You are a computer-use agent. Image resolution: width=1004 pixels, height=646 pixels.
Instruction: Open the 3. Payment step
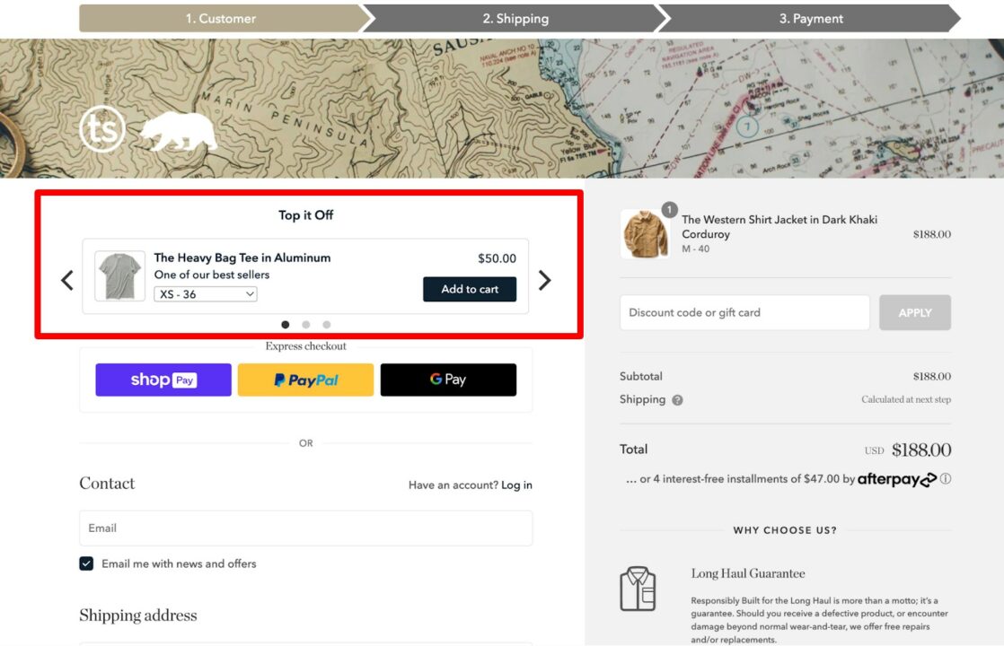point(811,19)
